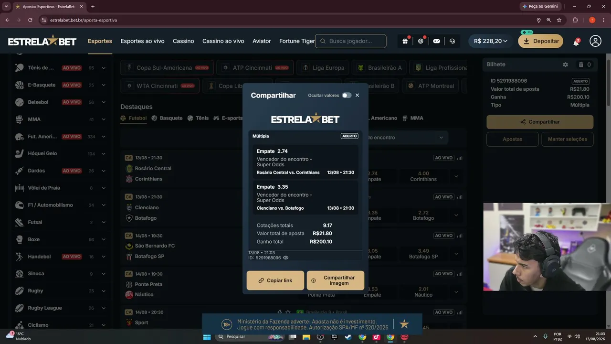Select MMA glove icon in sidebar
611x344 pixels.
pos(20,119)
